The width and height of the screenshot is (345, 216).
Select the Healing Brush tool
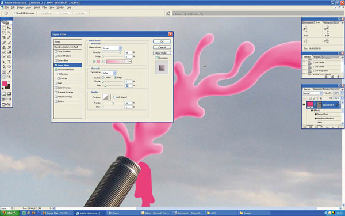click(4, 43)
